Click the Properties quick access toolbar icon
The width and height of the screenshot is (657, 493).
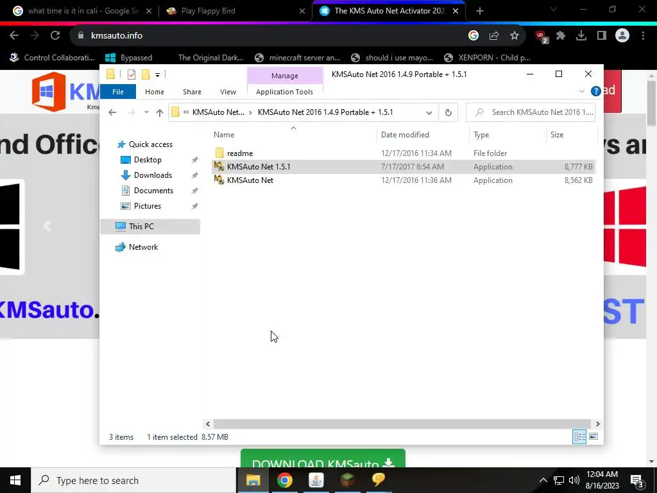coord(131,74)
